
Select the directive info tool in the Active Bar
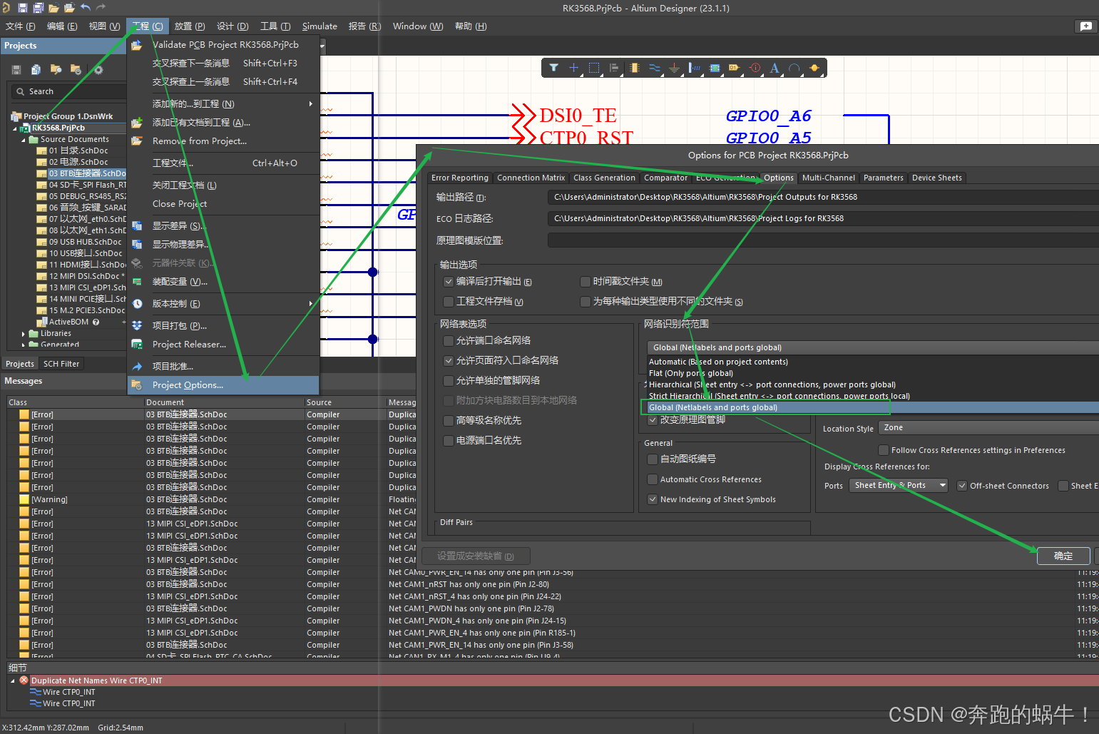coord(755,68)
